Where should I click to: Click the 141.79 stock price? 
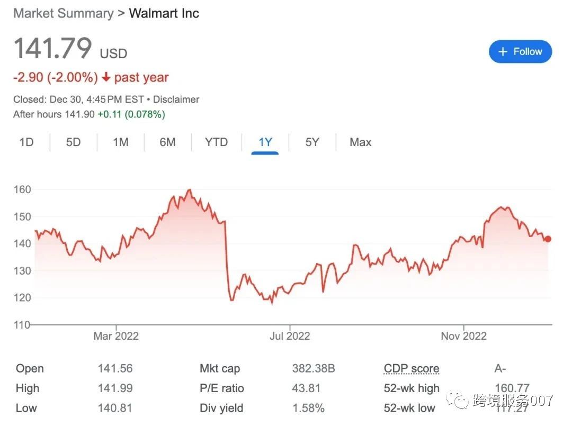coord(52,49)
